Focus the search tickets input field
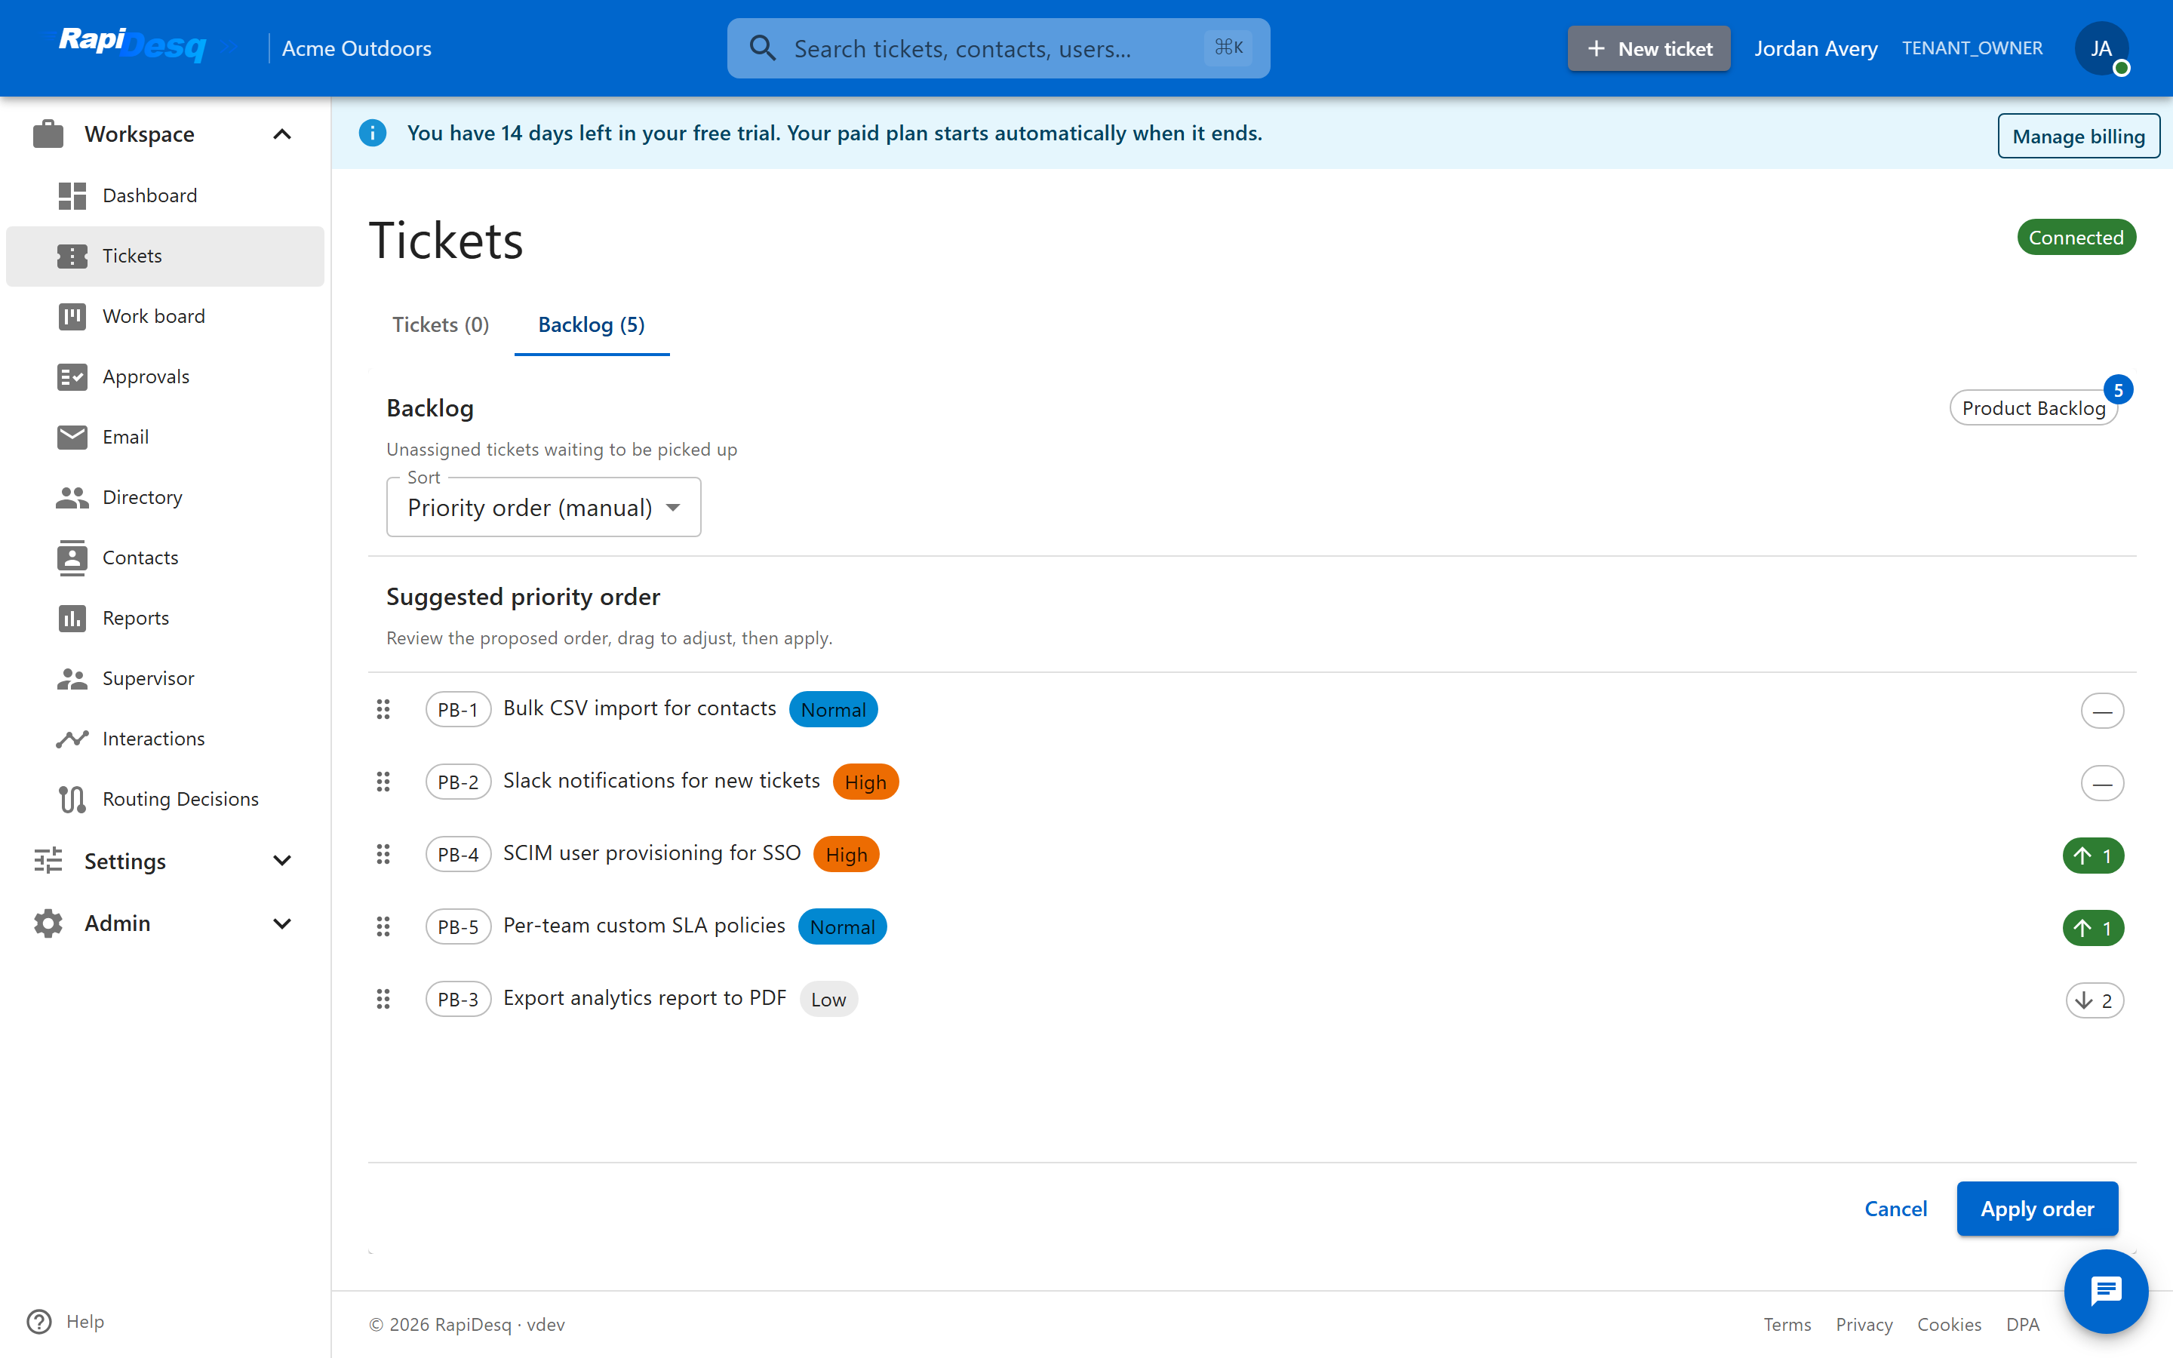Screen dimensions: 2173x1358 (998, 48)
